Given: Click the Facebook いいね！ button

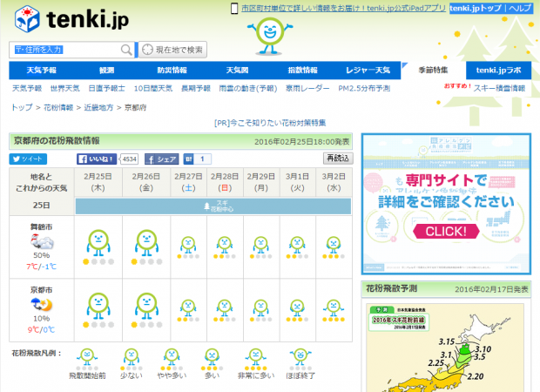Looking at the screenshot, I should click(97, 159).
